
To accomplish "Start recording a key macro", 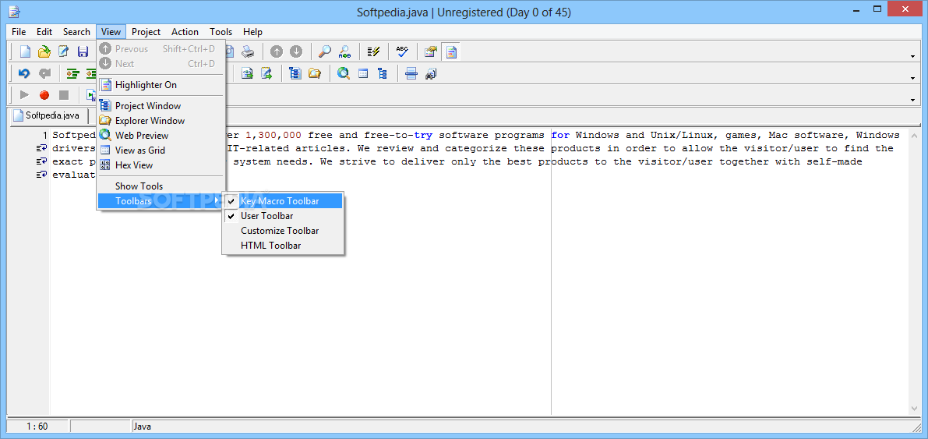I will [x=44, y=95].
